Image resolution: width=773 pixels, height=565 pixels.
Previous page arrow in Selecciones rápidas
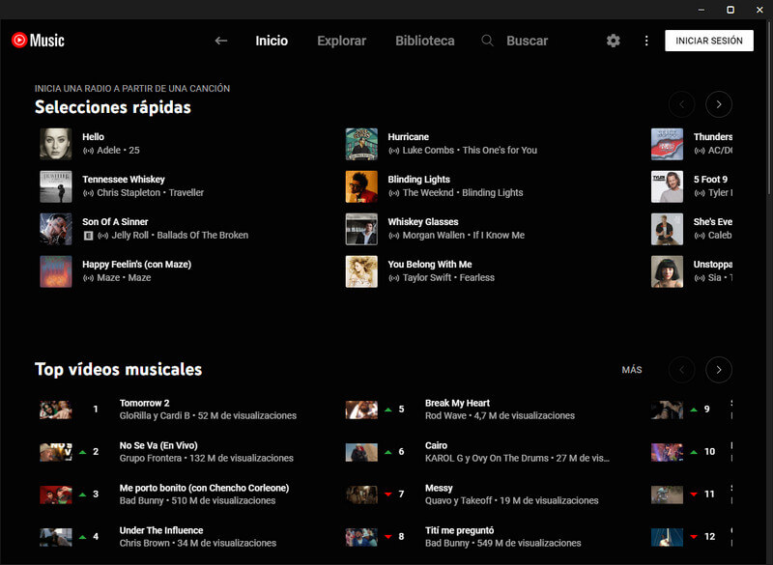pos(681,104)
